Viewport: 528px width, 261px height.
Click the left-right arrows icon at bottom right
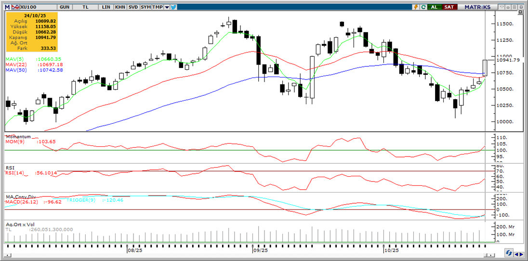(x=519, y=253)
